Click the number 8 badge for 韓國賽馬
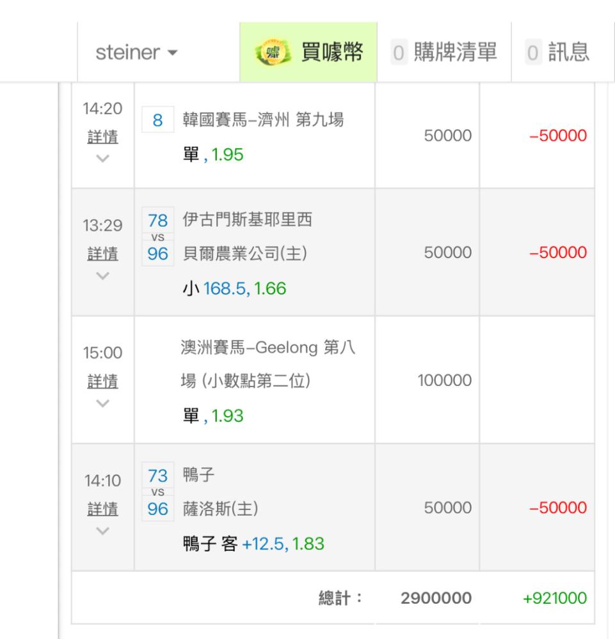Viewport: 615px width, 639px height. [157, 120]
